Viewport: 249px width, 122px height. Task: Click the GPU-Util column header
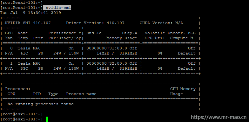(155, 38)
